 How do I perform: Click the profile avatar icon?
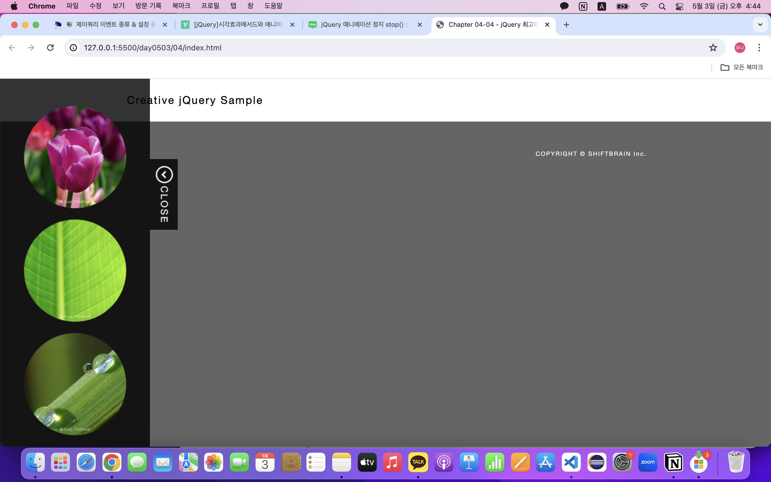coord(739,48)
